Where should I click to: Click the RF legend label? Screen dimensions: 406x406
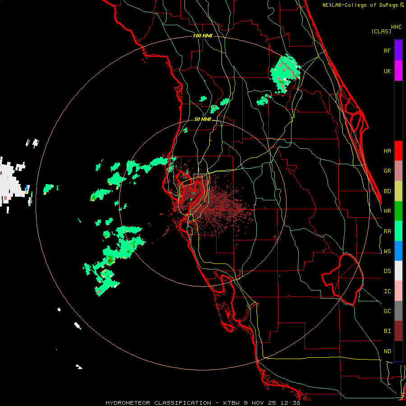387,51
